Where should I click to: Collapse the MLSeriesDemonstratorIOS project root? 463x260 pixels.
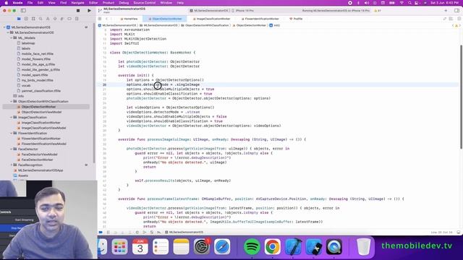click(4, 27)
